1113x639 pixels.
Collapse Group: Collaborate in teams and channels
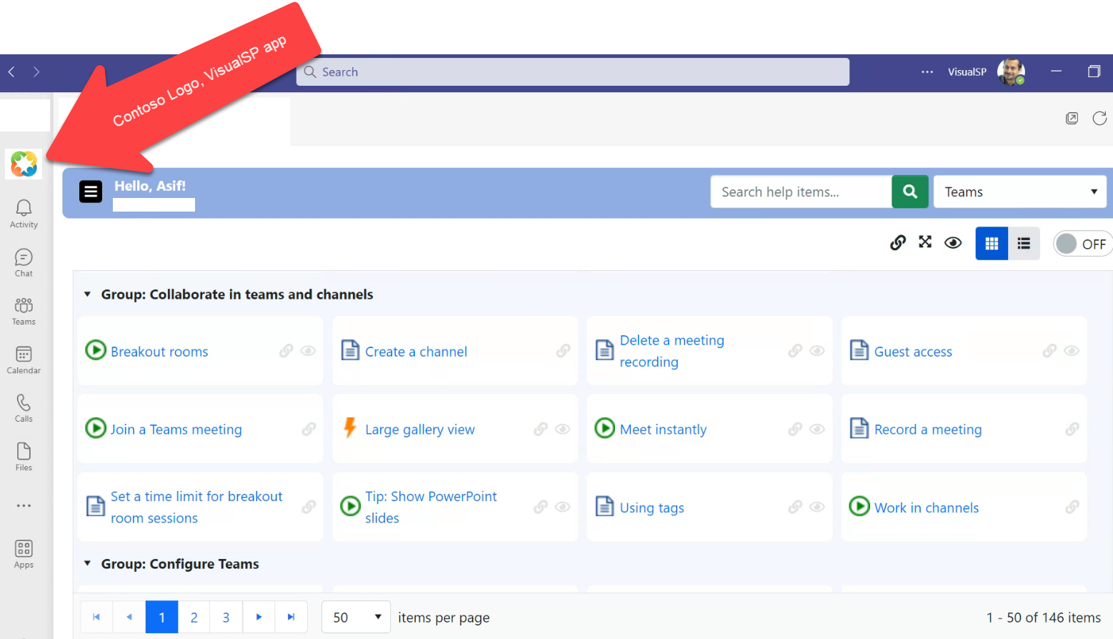[87, 294]
